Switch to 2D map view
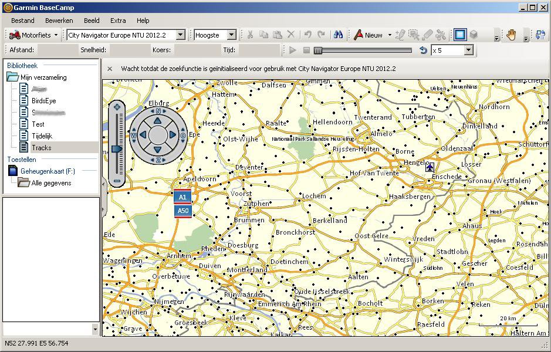Viewport: 551px width, 352px height. pyautogui.click(x=460, y=35)
